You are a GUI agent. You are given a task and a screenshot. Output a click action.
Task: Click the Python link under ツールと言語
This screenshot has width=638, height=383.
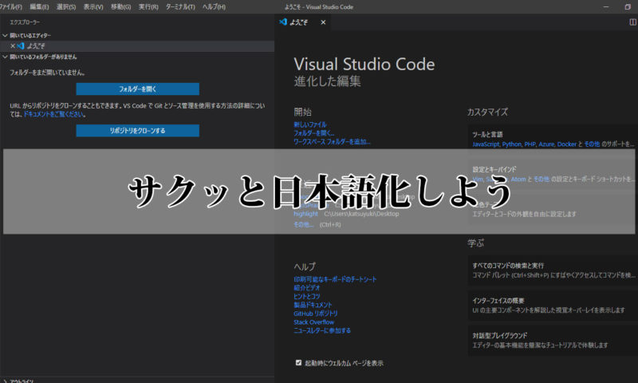[x=512, y=144]
